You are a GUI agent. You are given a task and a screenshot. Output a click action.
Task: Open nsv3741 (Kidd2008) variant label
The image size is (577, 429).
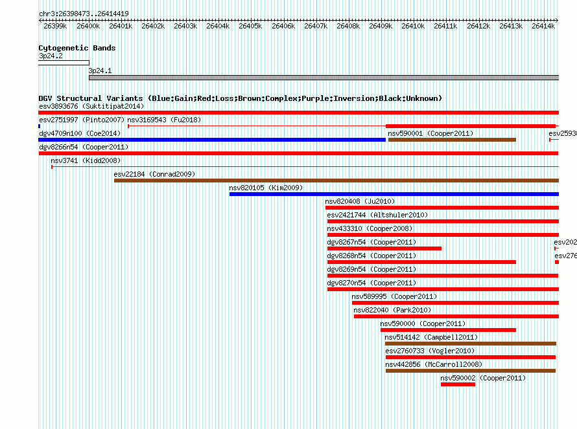click(x=86, y=160)
